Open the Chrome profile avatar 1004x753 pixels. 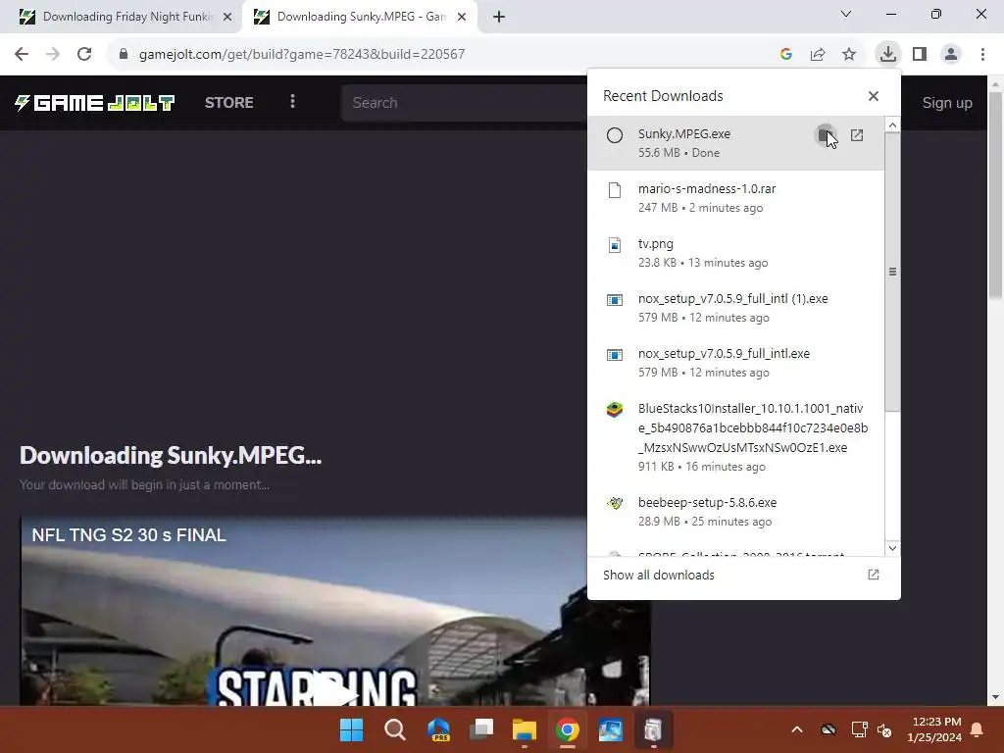[951, 54]
